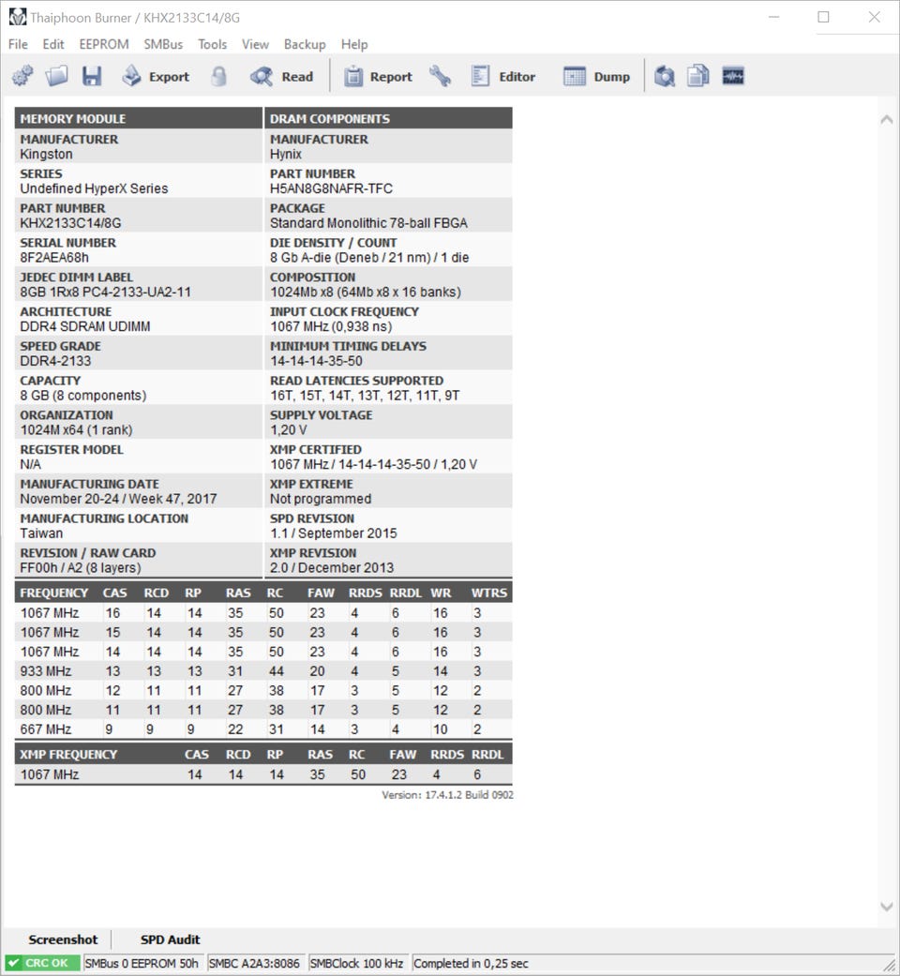Open the EEPROM menu
Screen dimensions: 900x976
pyautogui.click(x=104, y=44)
